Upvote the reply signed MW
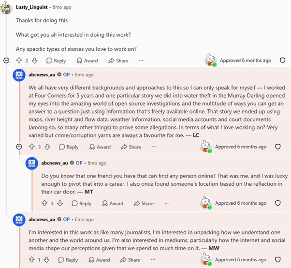Screen dimensions: 291x268 pos(32,260)
